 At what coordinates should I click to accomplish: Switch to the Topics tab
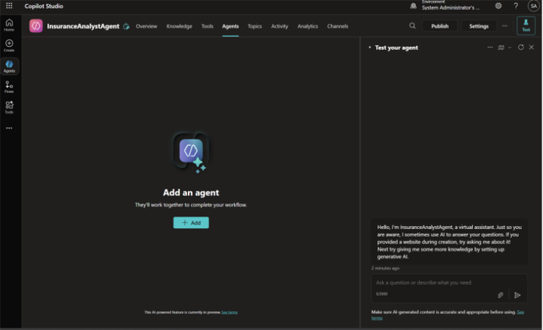[x=255, y=26]
